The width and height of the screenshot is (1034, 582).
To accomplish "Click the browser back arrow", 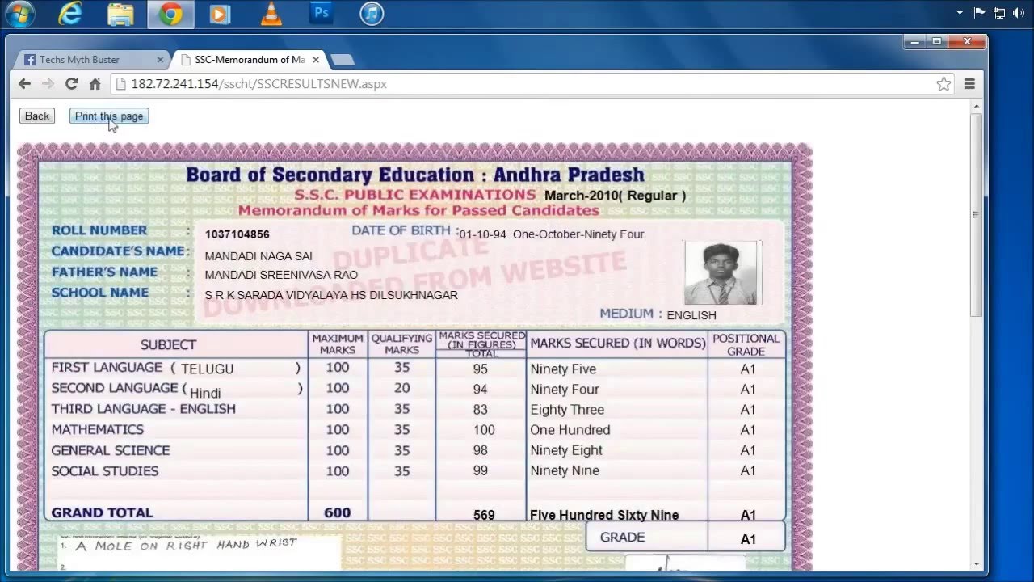I will click(x=24, y=84).
